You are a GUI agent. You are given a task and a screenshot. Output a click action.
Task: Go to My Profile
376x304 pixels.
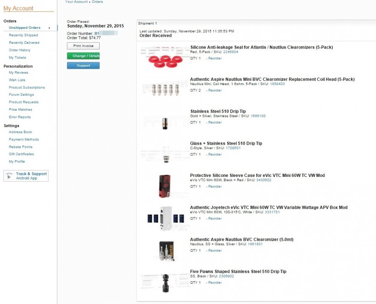tap(17, 161)
